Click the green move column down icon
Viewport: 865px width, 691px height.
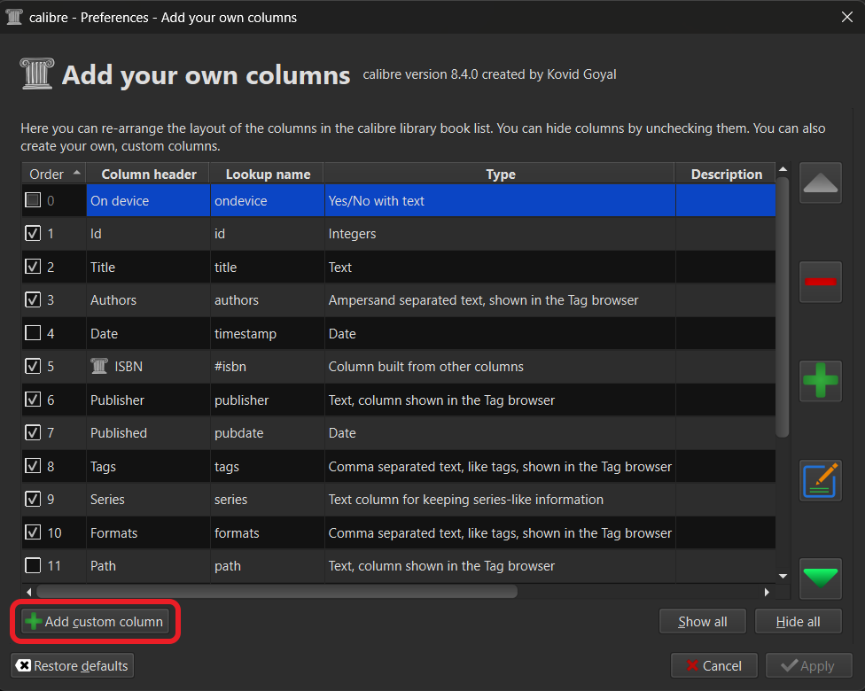(x=821, y=578)
